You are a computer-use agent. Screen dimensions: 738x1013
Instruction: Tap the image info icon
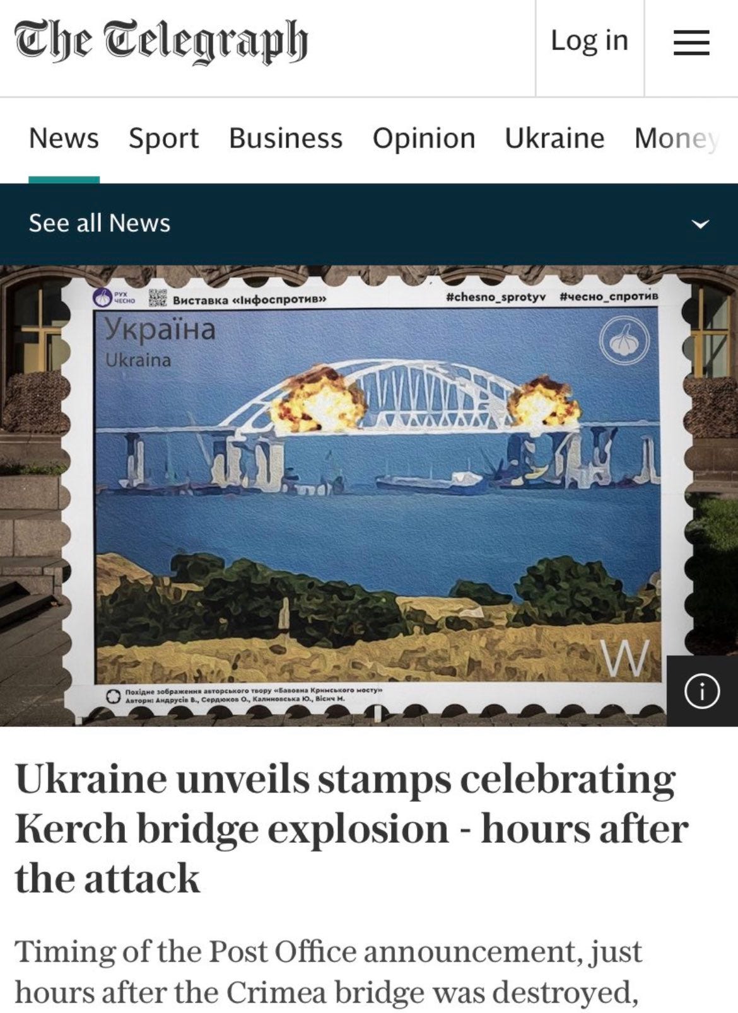(x=701, y=691)
